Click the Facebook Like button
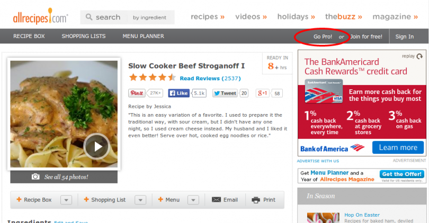Screen dimensions: 429x223 pyautogui.click(x=178, y=93)
